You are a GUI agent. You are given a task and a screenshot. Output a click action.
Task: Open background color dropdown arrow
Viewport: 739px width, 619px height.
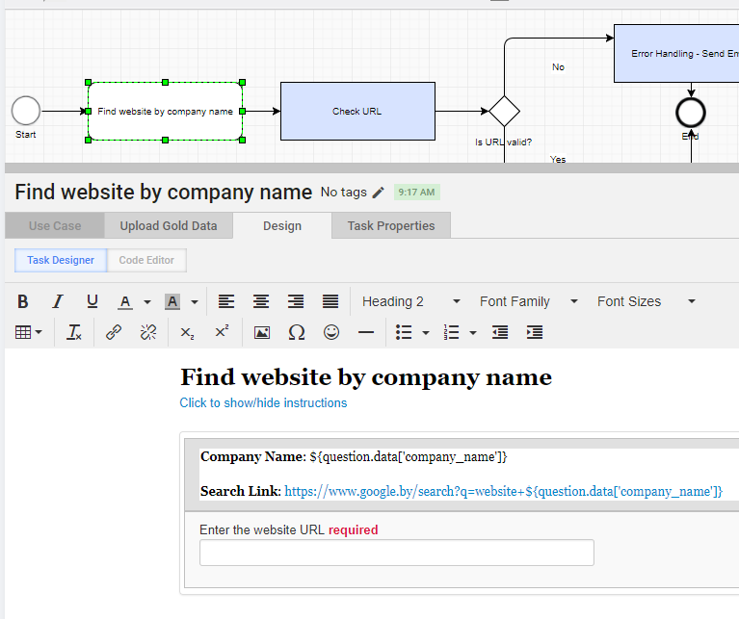pos(195,301)
